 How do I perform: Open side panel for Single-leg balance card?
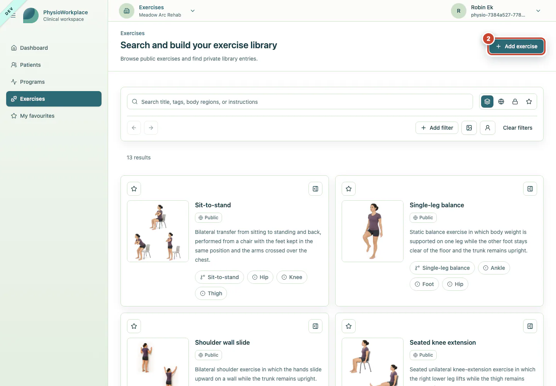pos(530,189)
